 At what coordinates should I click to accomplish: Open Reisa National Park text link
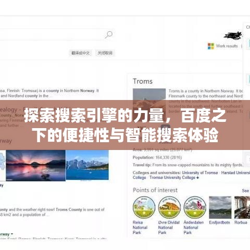coord(140,228)
